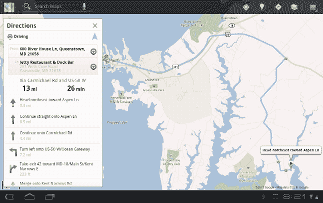
Task: Tap the checkered destination flag on map
Action: point(106,57)
